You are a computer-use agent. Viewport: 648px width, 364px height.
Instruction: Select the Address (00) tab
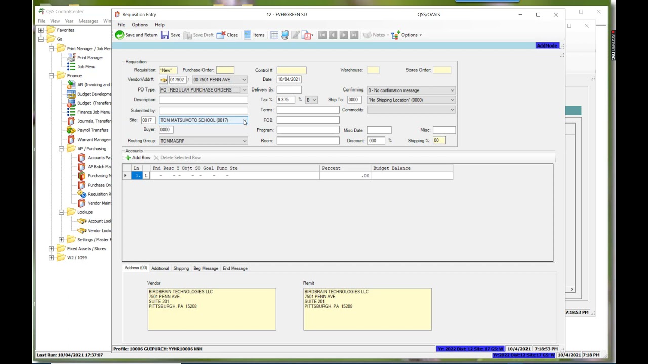136,268
